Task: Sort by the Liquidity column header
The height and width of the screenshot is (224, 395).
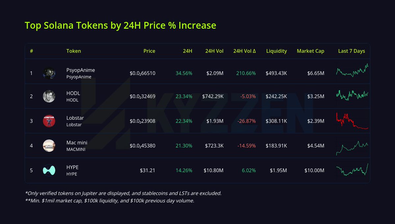Action: click(276, 51)
